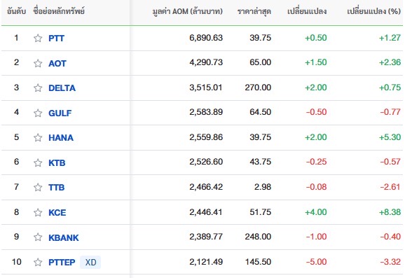Click the XD badge beside PTTEP
Image resolution: width=412 pixels, height=278 pixels.
point(90,263)
